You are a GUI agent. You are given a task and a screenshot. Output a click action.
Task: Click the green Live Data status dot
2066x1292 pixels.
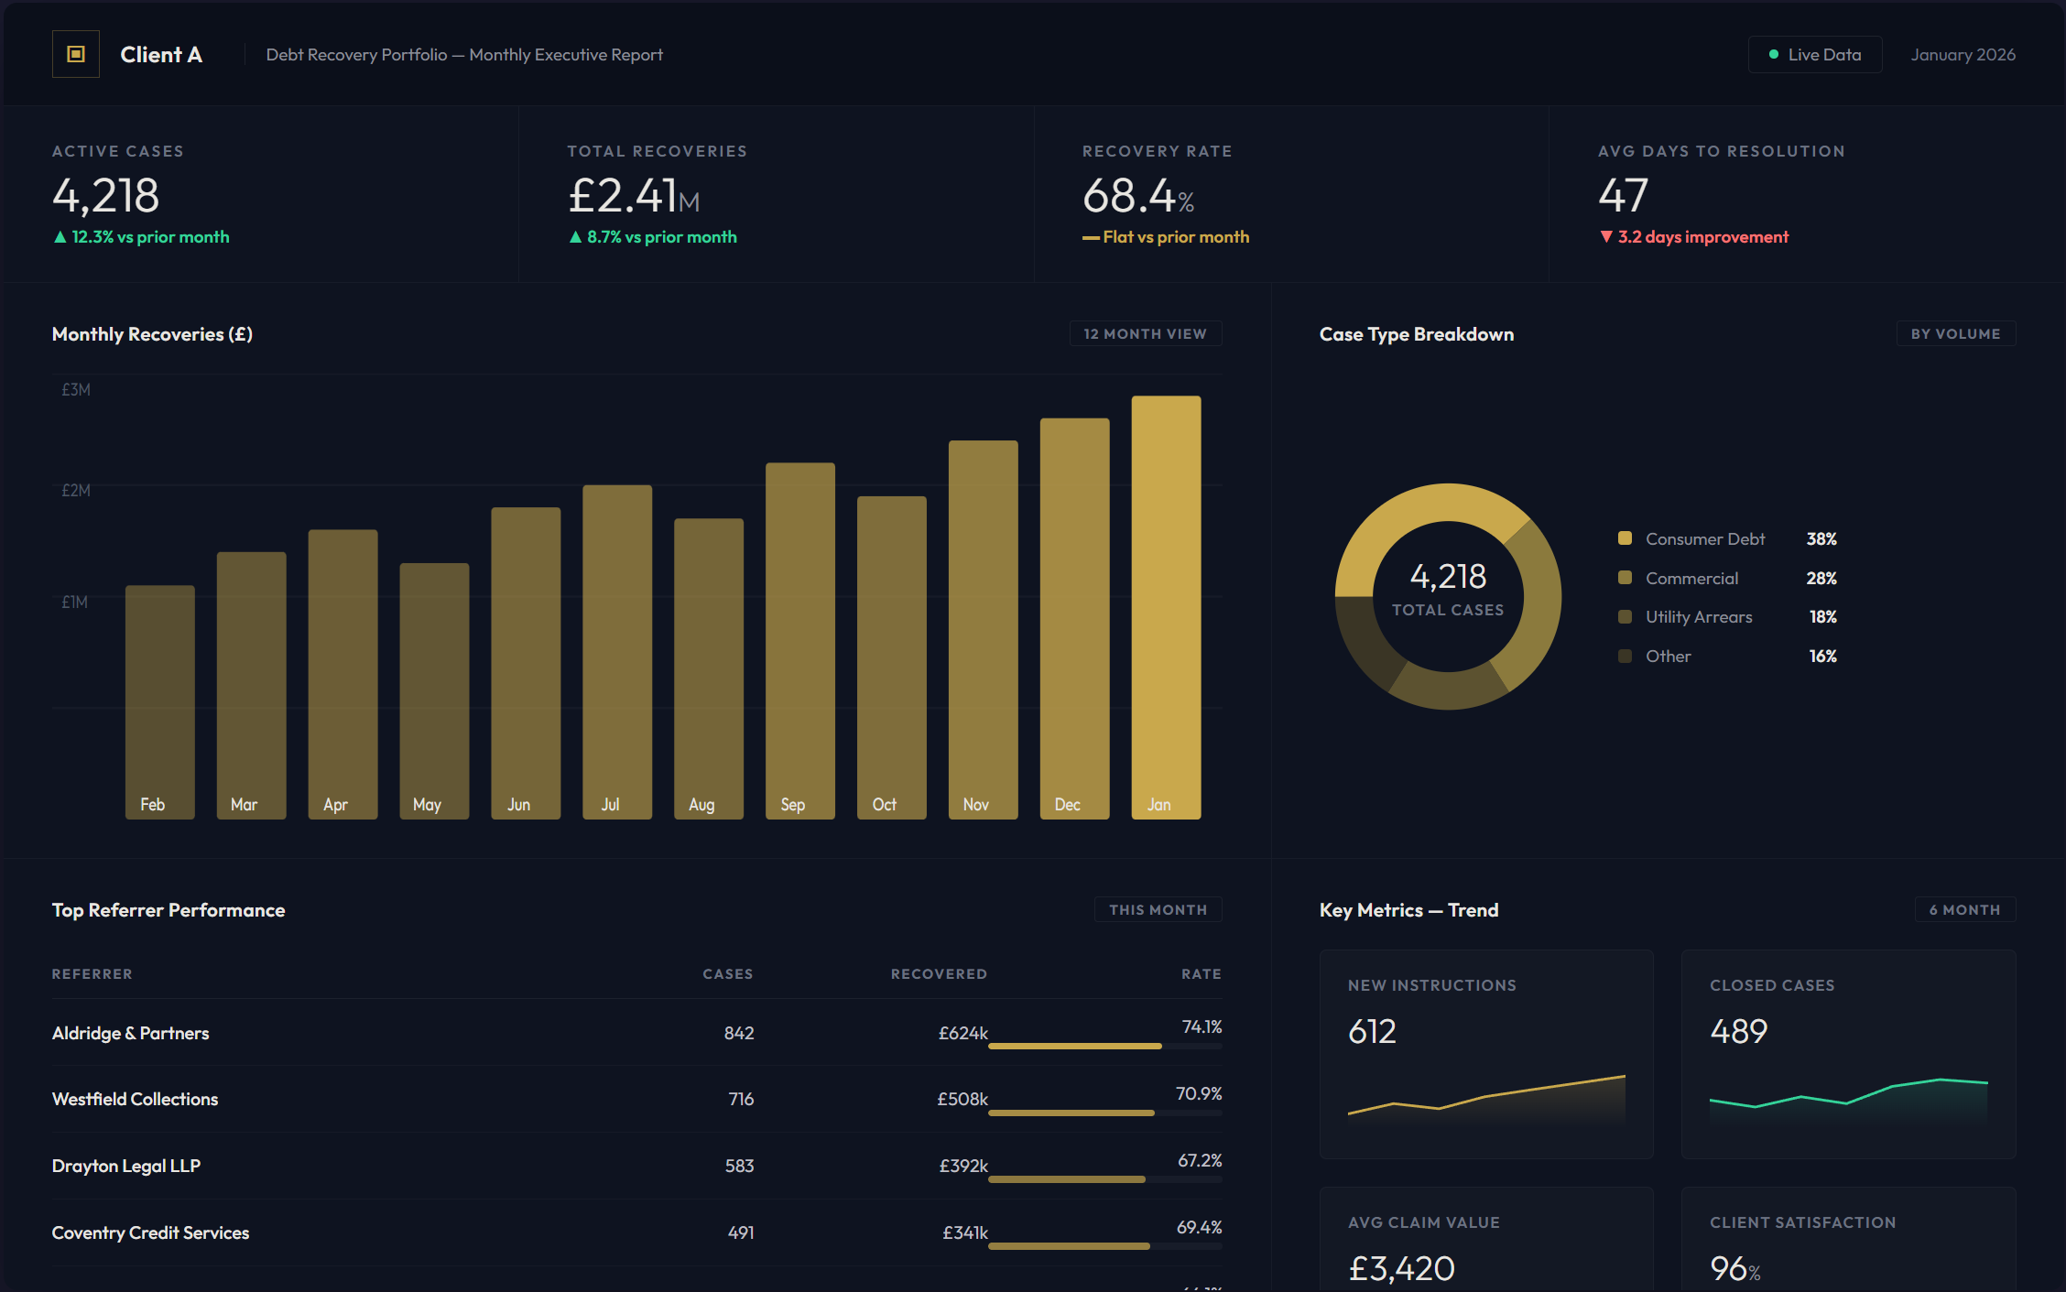[x=1773, y=55]
